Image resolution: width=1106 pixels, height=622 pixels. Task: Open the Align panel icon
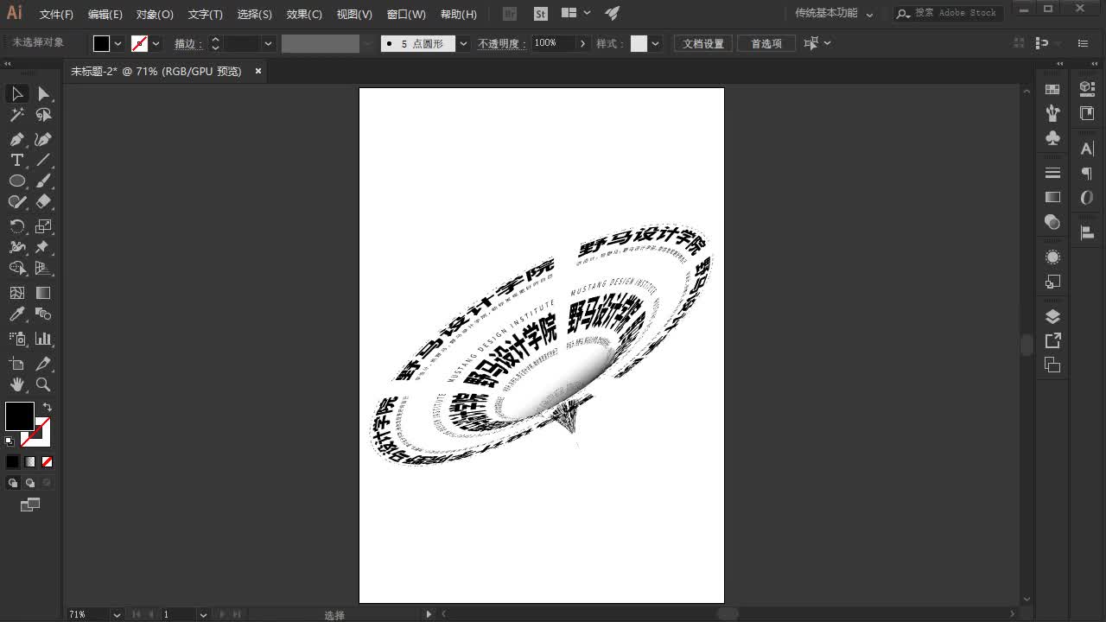click(1087, 232)
